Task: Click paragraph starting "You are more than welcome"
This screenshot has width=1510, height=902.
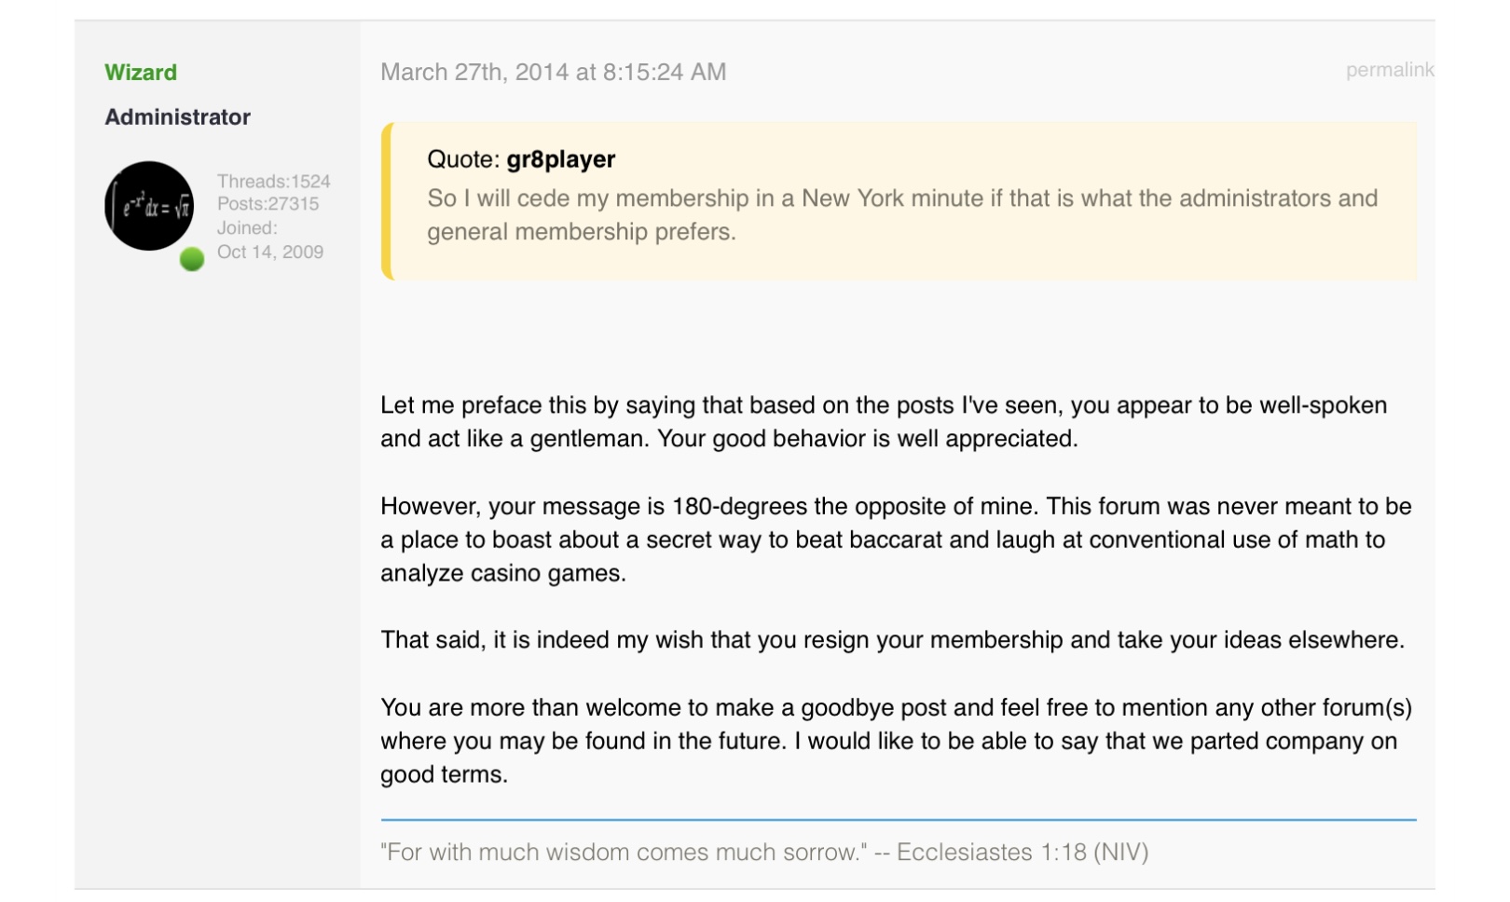Action: coord(895,741)
